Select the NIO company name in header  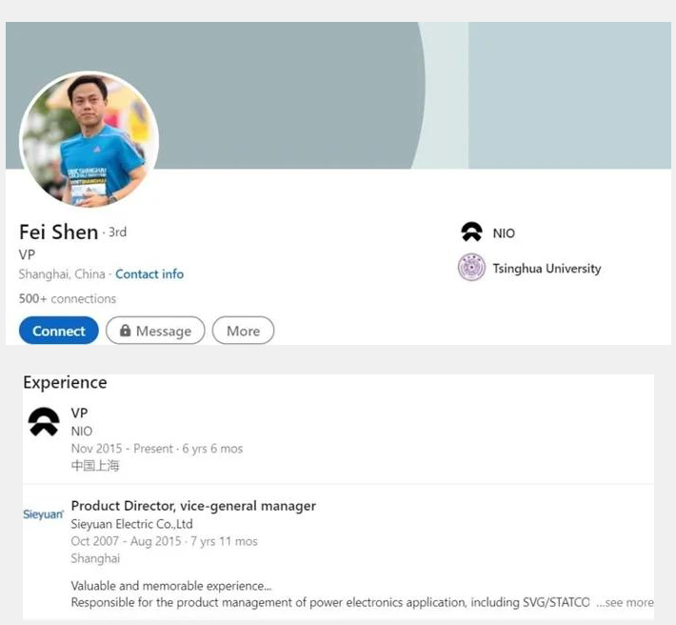click(x=504, y=233)
